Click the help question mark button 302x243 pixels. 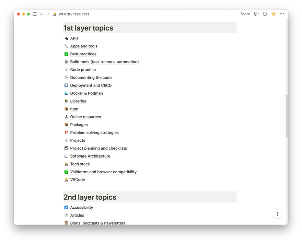click(x=277, y=214)
